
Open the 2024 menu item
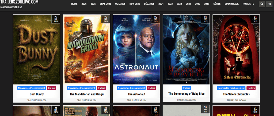pyautogui.click(x=161, y=4)
